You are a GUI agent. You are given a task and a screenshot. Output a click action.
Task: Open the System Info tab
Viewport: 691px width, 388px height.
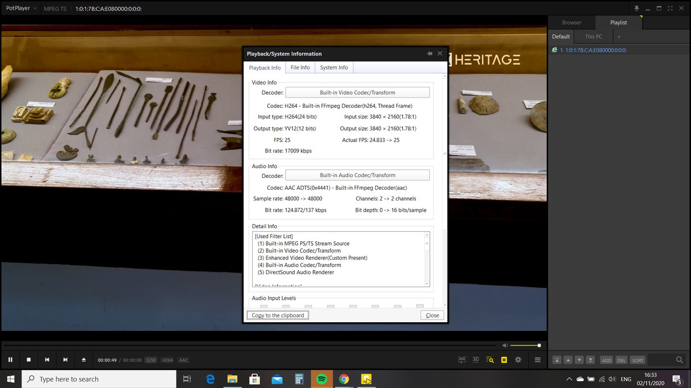(334, 67)
